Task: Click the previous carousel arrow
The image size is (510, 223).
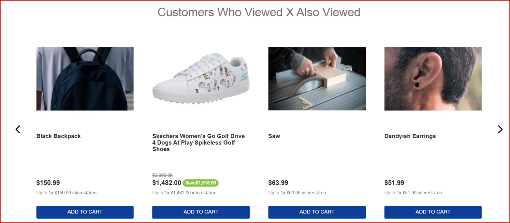Action: point(18,130)
